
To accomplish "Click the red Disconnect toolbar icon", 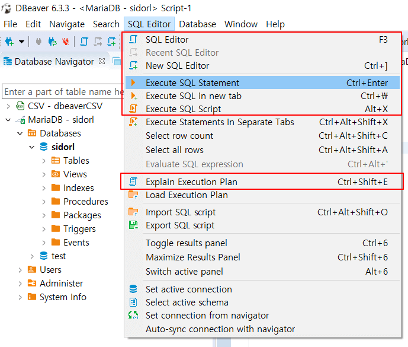I will (66, 42).
